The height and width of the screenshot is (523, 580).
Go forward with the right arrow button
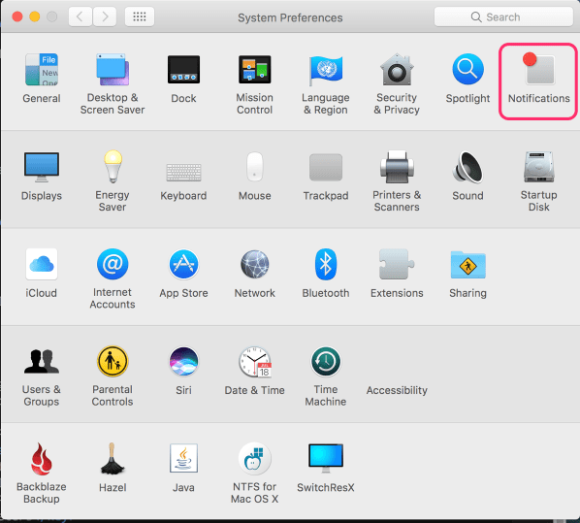point(105,16)
